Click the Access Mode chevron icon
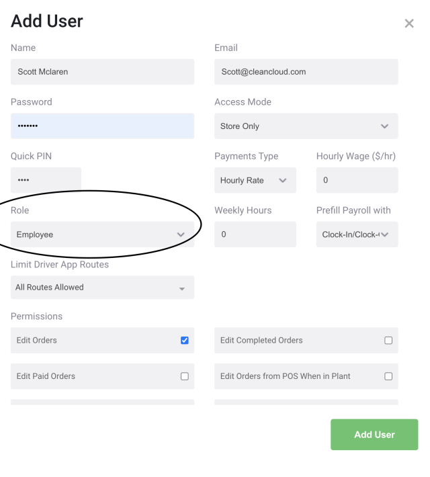This screenshot has height=477, width=430. pos(385,126)
